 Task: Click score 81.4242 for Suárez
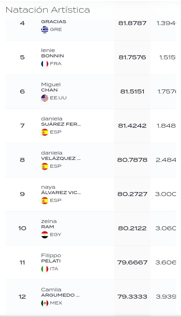coord(132,126)
